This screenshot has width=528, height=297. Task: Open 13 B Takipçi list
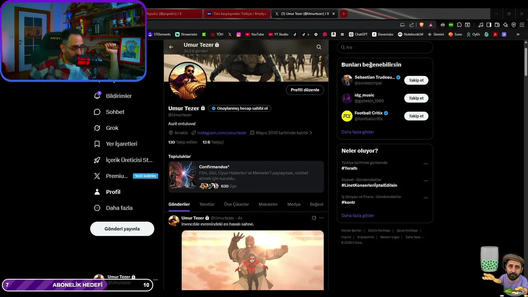[213, 142]
